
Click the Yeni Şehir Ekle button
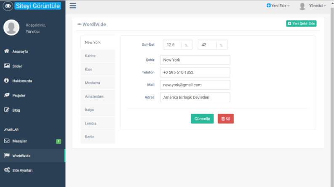[301, 23]
